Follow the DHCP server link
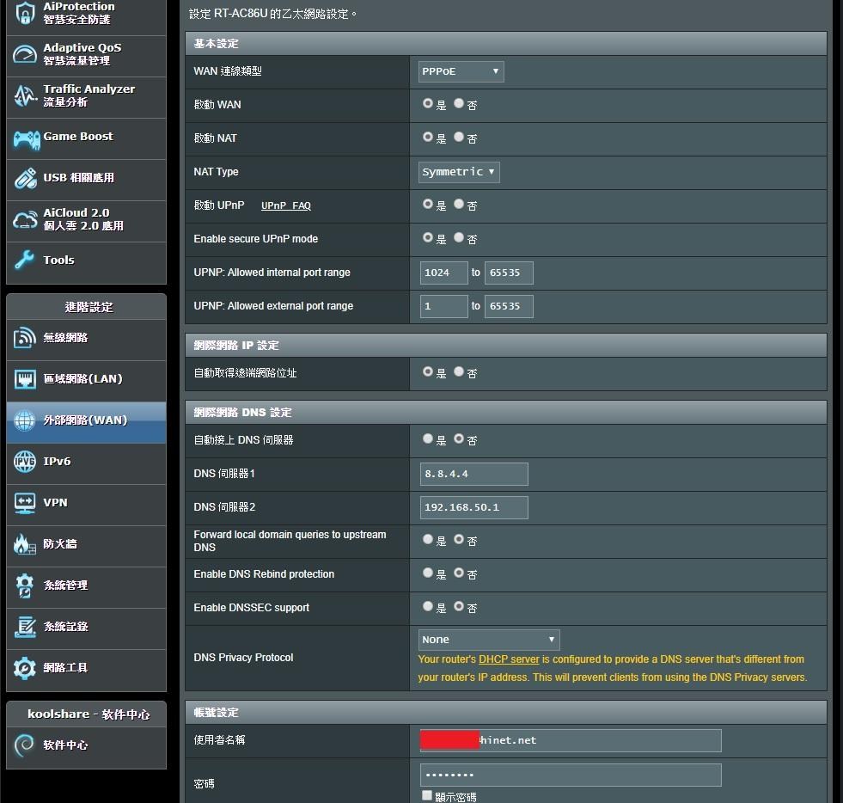 [x=509, y=659]
